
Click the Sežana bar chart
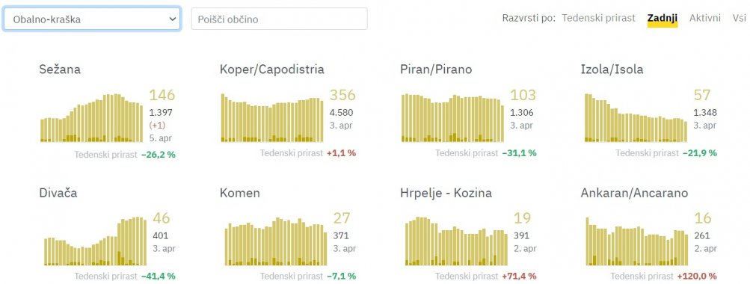tap(92, 118)
